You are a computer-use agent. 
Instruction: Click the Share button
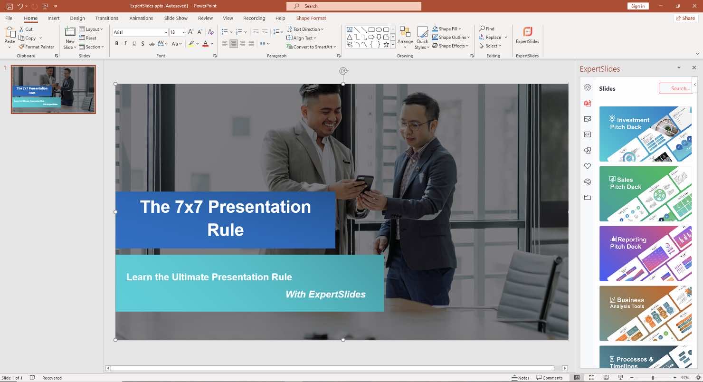point(685,18)
